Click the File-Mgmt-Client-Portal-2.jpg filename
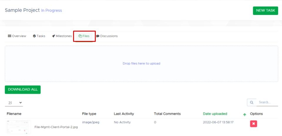The height and width of the screenshot is (136, 282). [x=56, y=127]
